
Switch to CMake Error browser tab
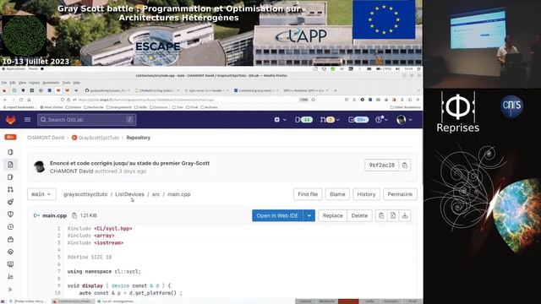157,90
